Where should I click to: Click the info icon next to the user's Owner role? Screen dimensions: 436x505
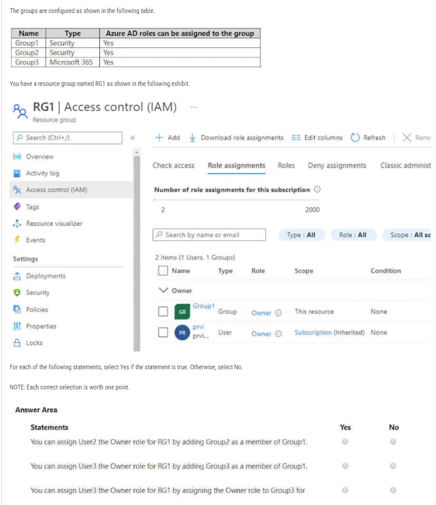(x=279, y=334)
